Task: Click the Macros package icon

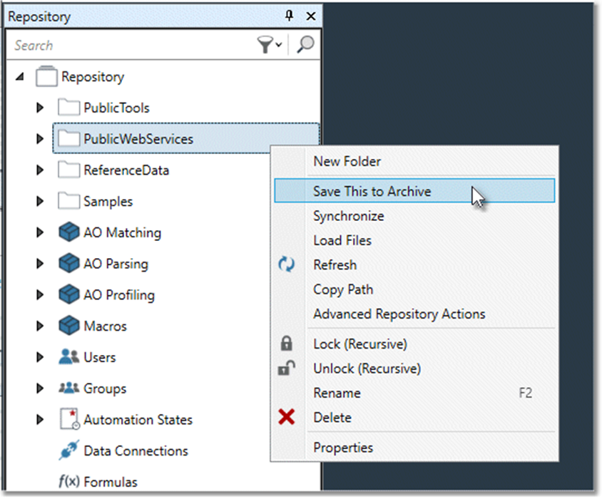Action: coord(68,326)
